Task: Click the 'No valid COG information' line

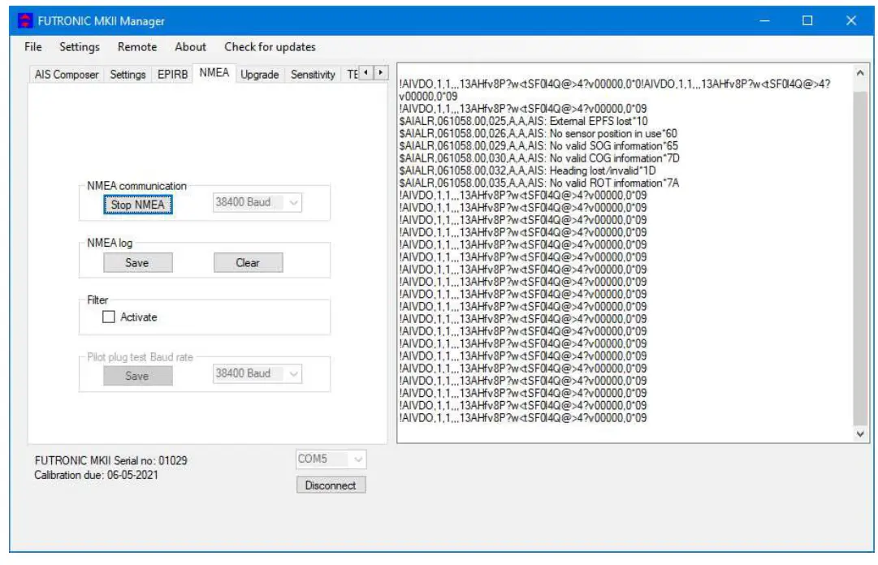Action: tap(539, 157)
